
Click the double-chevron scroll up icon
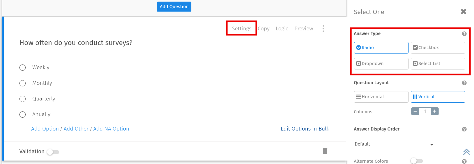(466, 152)
